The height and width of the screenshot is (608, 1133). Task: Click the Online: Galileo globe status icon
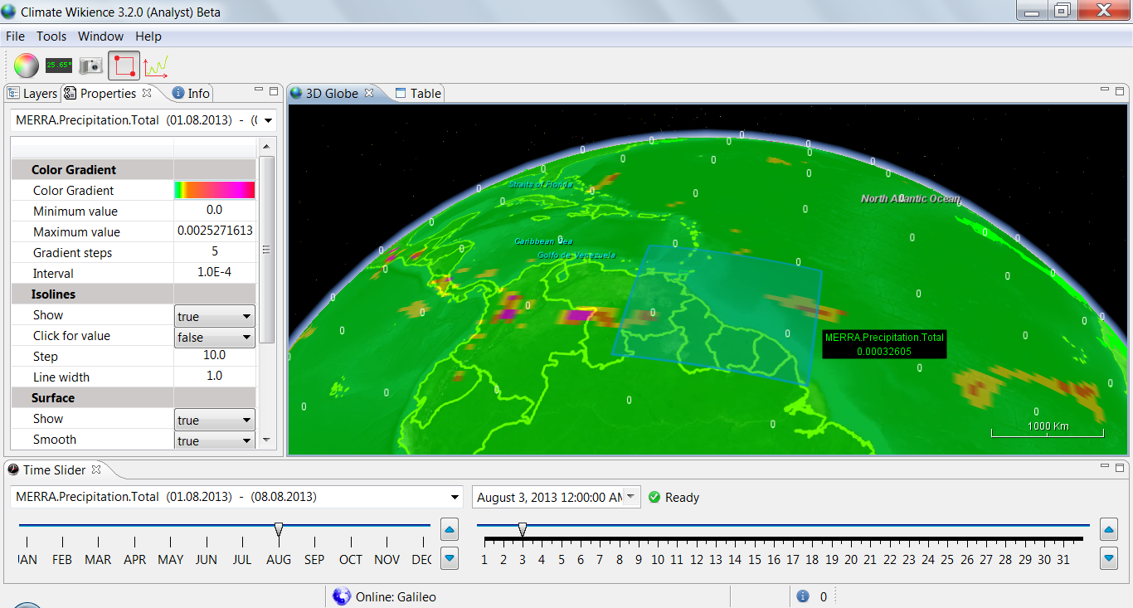pos(341,596)
